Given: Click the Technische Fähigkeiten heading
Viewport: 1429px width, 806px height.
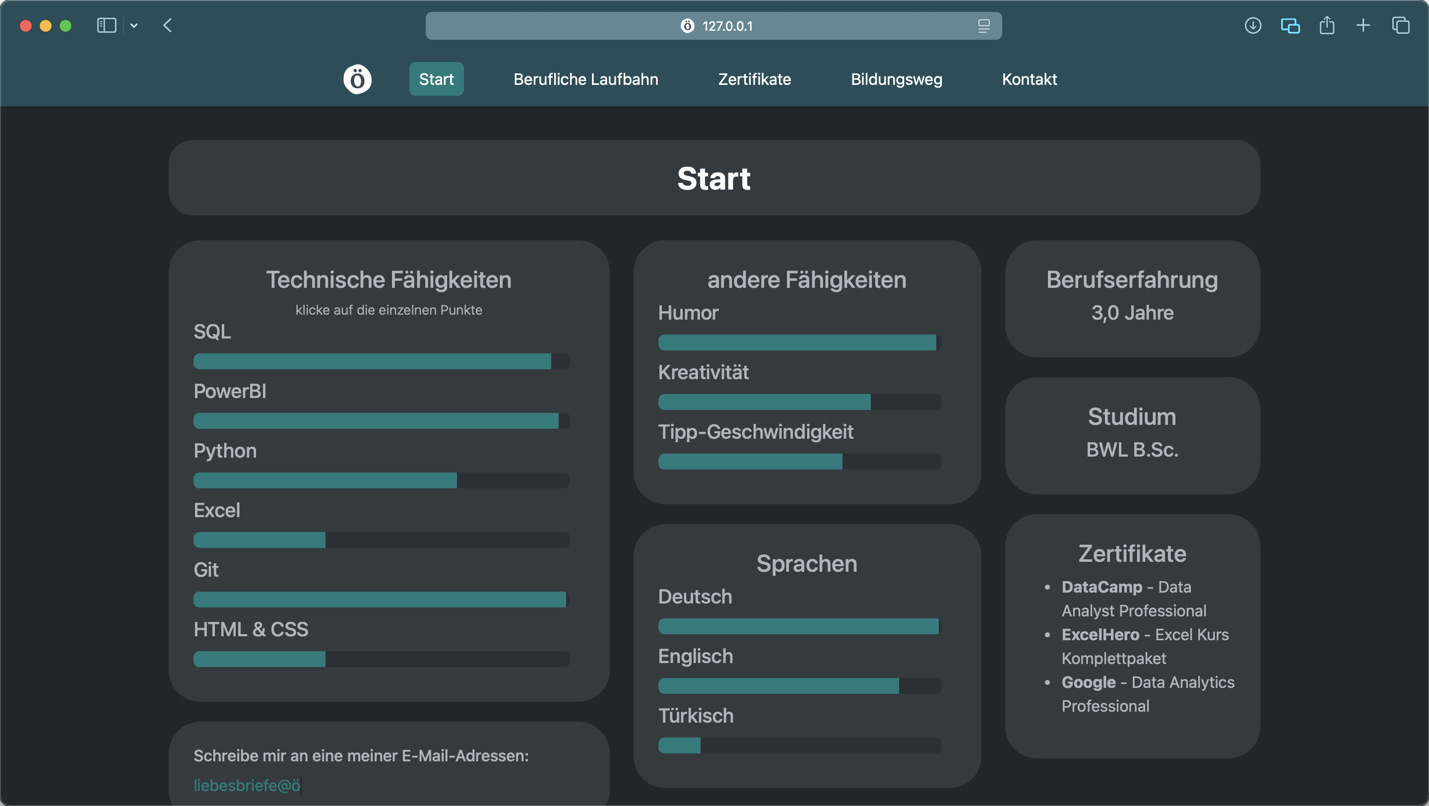Looking at the screenshot, I should [389, 280].
